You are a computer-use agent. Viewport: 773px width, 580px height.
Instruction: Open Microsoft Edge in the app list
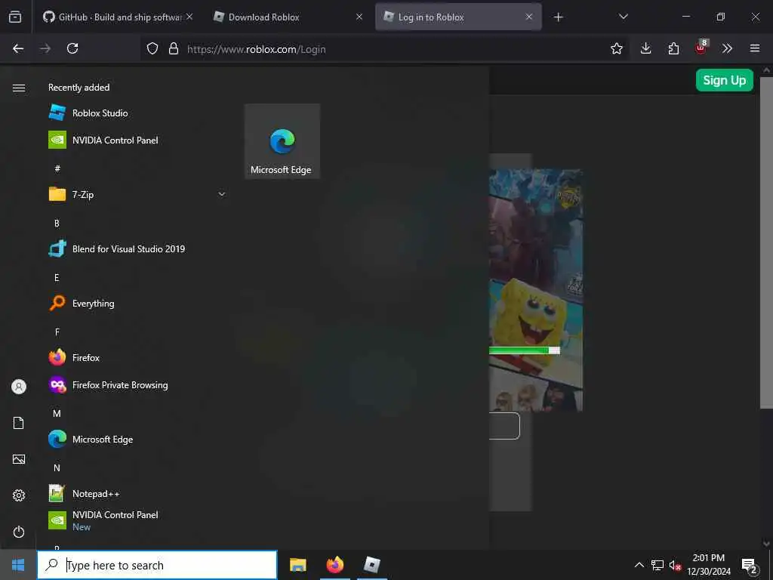137,439
